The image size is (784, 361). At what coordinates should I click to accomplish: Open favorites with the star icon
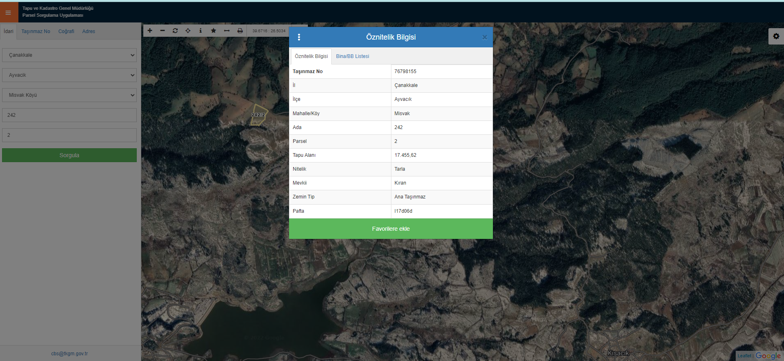pyautogui.click(x=213, y=31)
